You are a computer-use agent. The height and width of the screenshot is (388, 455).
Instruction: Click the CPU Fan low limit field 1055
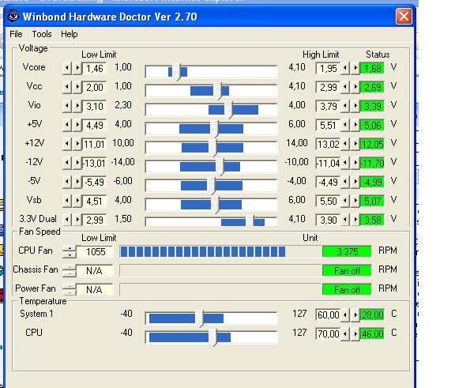click(x=94, y=251)
